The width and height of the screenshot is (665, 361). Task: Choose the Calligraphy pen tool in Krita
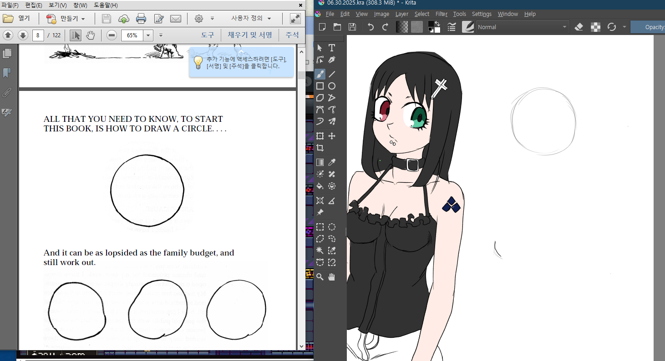[x=332, y=60]
